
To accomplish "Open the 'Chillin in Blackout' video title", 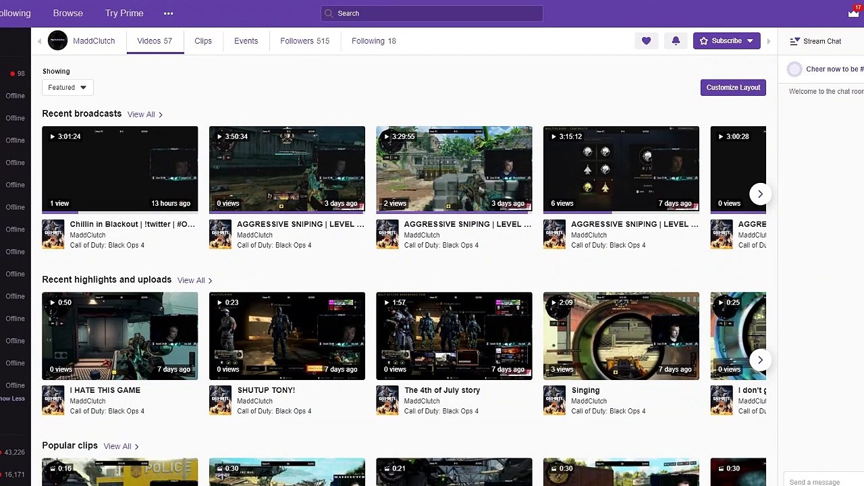I will coord(132,224).
